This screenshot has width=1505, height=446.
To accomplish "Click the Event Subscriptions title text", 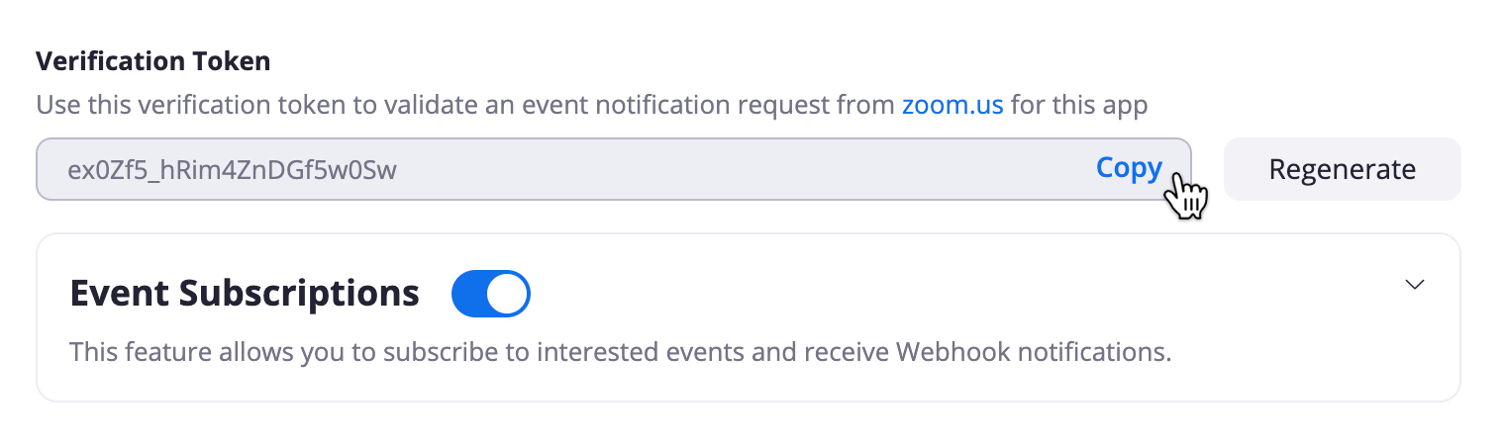I will tap(246, 294).
